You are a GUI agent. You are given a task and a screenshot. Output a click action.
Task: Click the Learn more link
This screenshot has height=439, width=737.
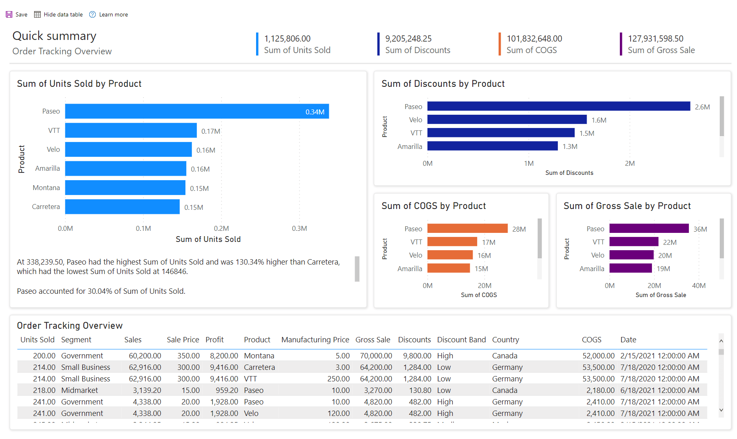tap(113, 14)
